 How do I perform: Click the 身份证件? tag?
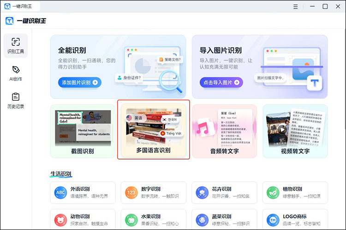pyautogui.click(x=129, y=78)
